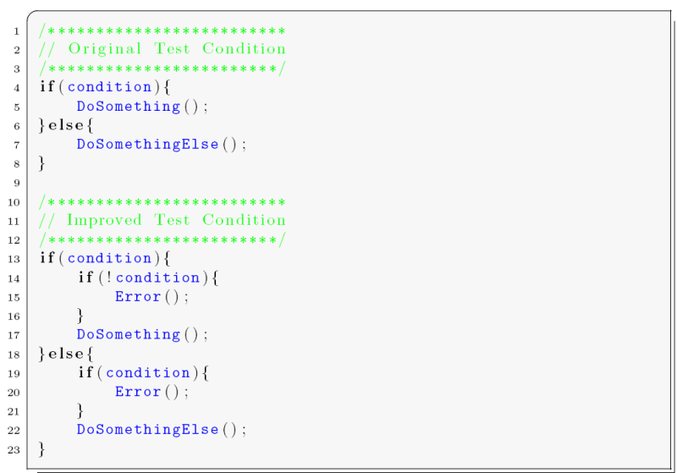Click line number 23 in the gutter
The image size is (677, 473).
(14, 449)
